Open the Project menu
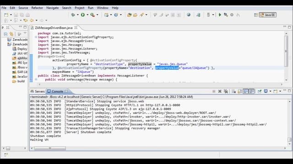This screenshot has width=293, height=164. click(x=79, y=8)
